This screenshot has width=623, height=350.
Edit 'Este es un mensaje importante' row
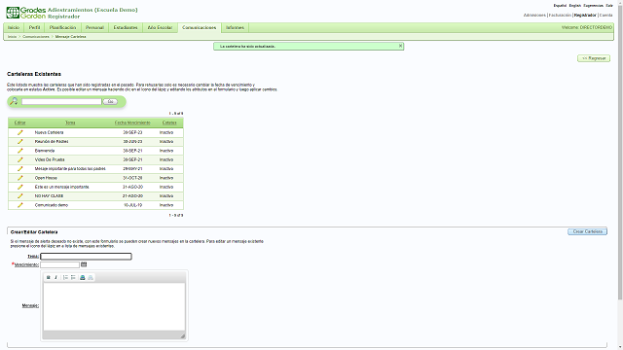20,187
